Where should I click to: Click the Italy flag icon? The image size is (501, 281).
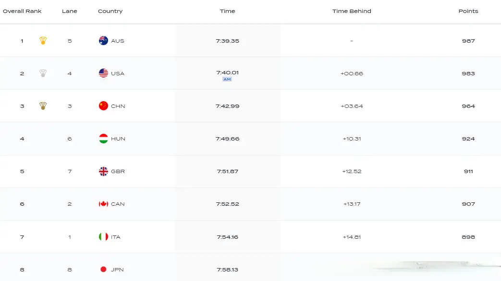coord(103,237)
